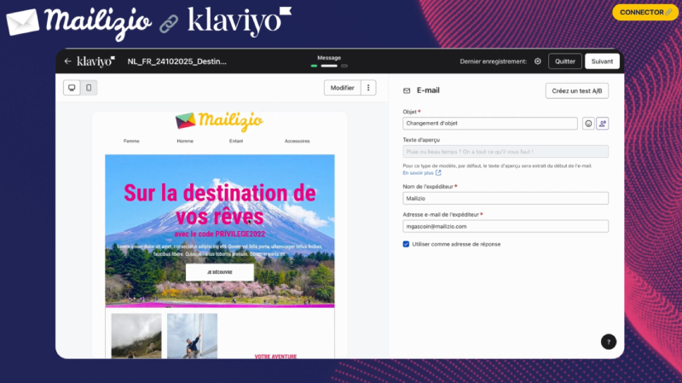Click the Quitter button

(x=565, y=61)
